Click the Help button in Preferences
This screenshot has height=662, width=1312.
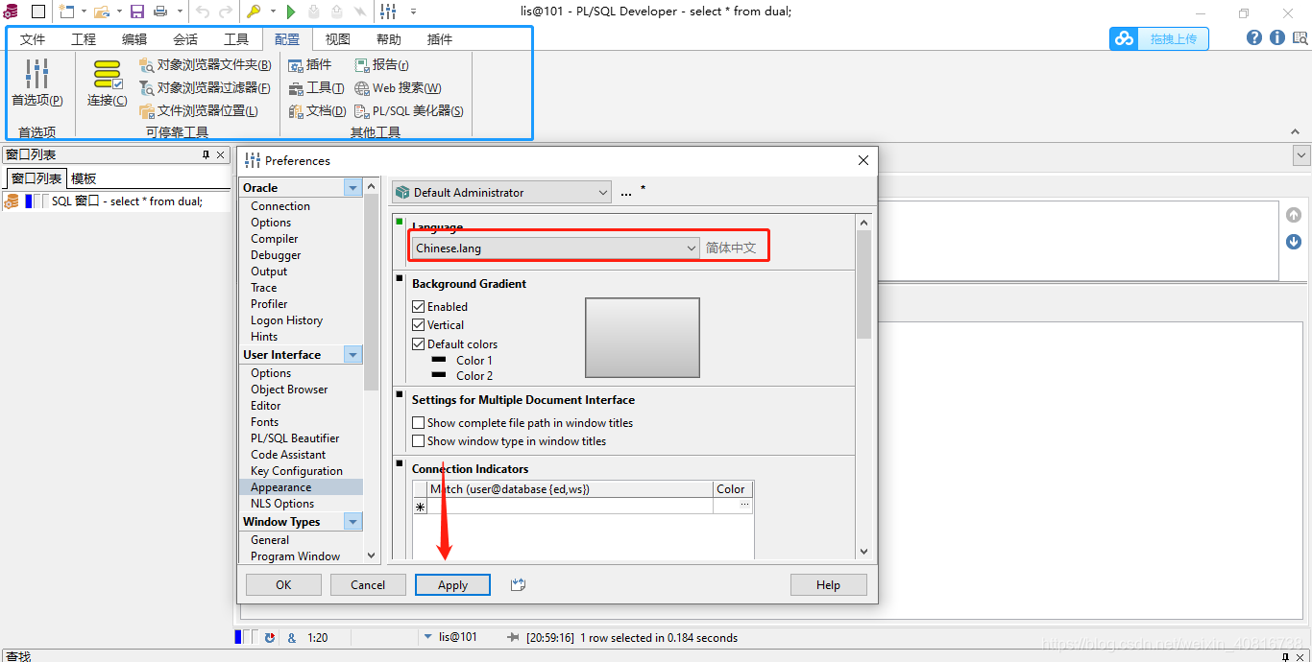[828, 584]
